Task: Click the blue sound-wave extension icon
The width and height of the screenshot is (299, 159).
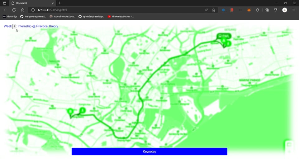Action: (223, 10)
